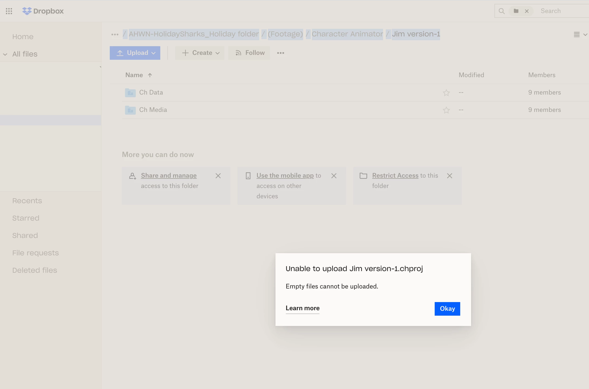Go to Recents in sidebar

click(x=27, y=201)
